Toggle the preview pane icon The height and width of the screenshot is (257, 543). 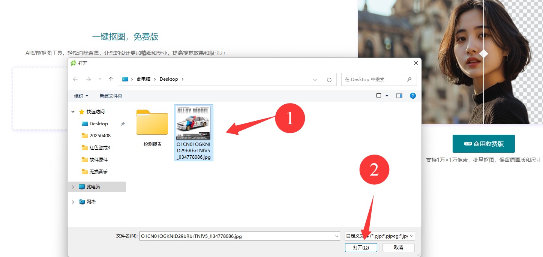(399, 96)
